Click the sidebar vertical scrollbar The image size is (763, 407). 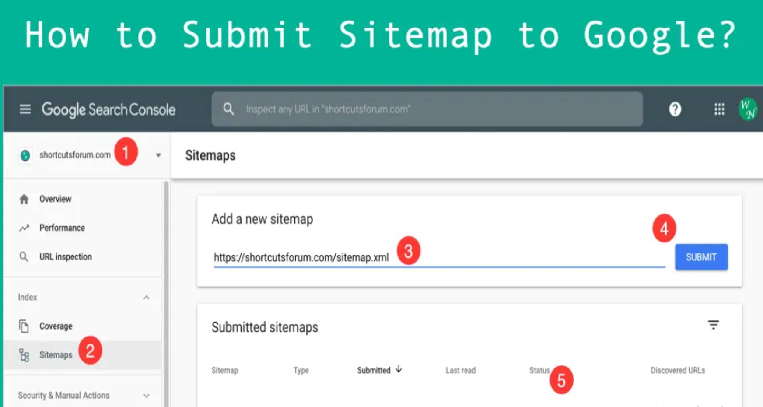(166, 293)
